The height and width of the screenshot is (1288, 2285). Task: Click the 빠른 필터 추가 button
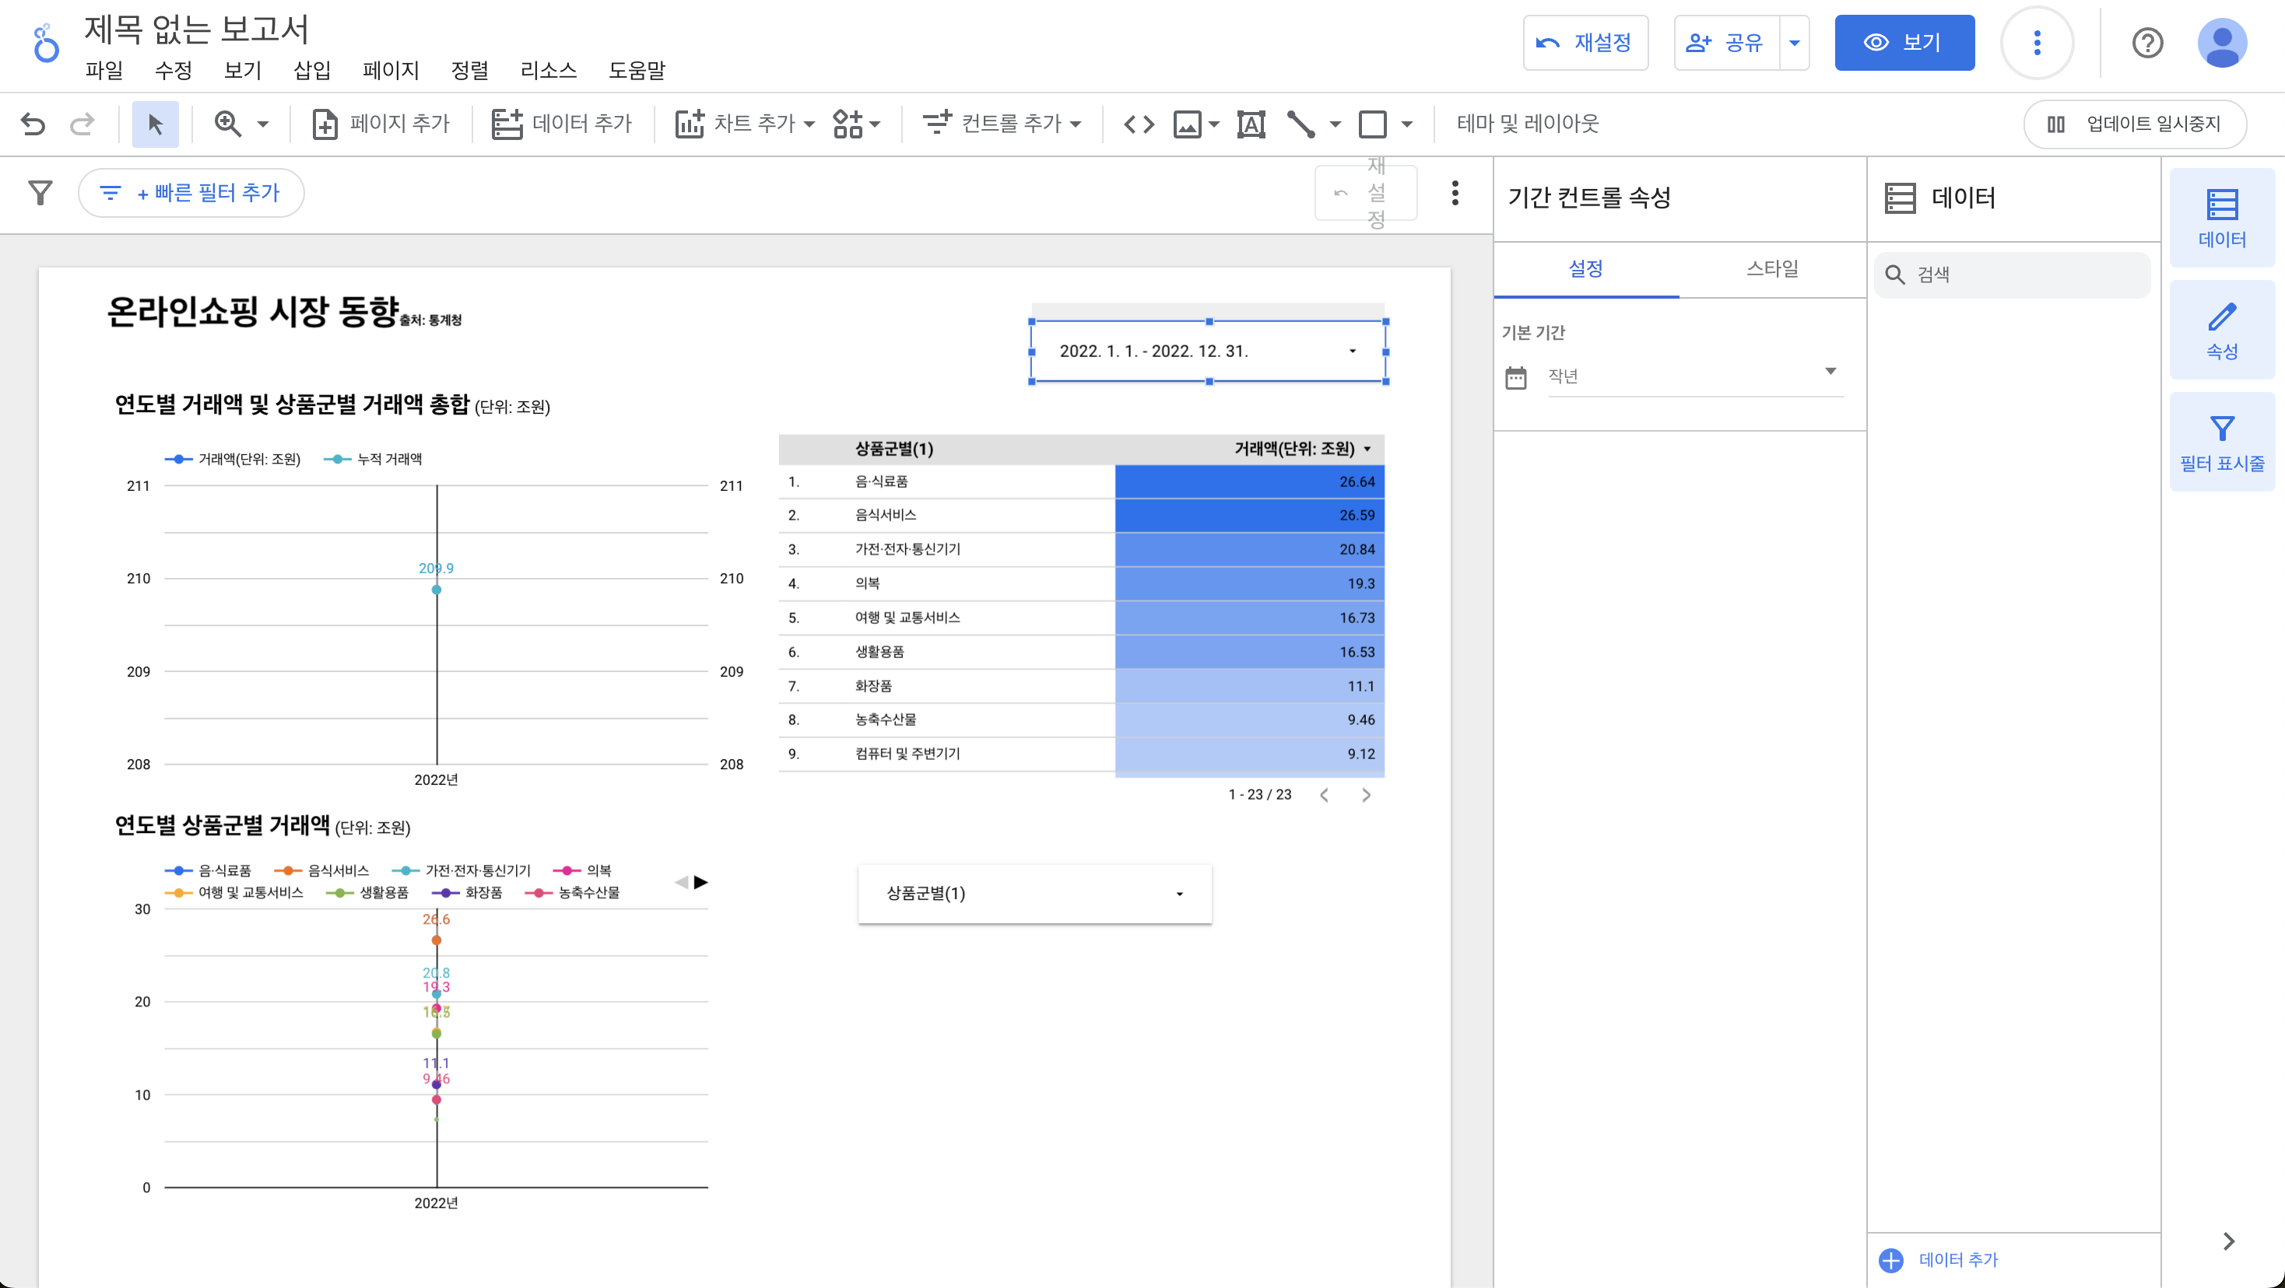[x=191, y=192]
